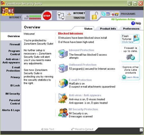Minimize the ZoneAlarm Security Suite window
144x135 pixels.
pyautogui.click(x=130, y=4)
